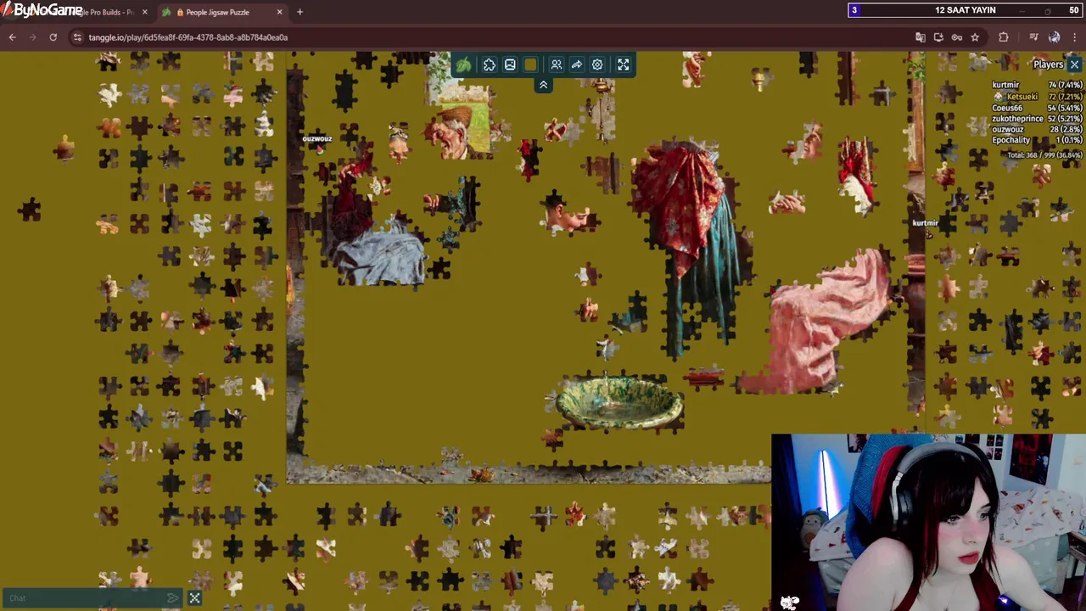Click the share arrow icon
1086x611 pixels.
[577, 64]
